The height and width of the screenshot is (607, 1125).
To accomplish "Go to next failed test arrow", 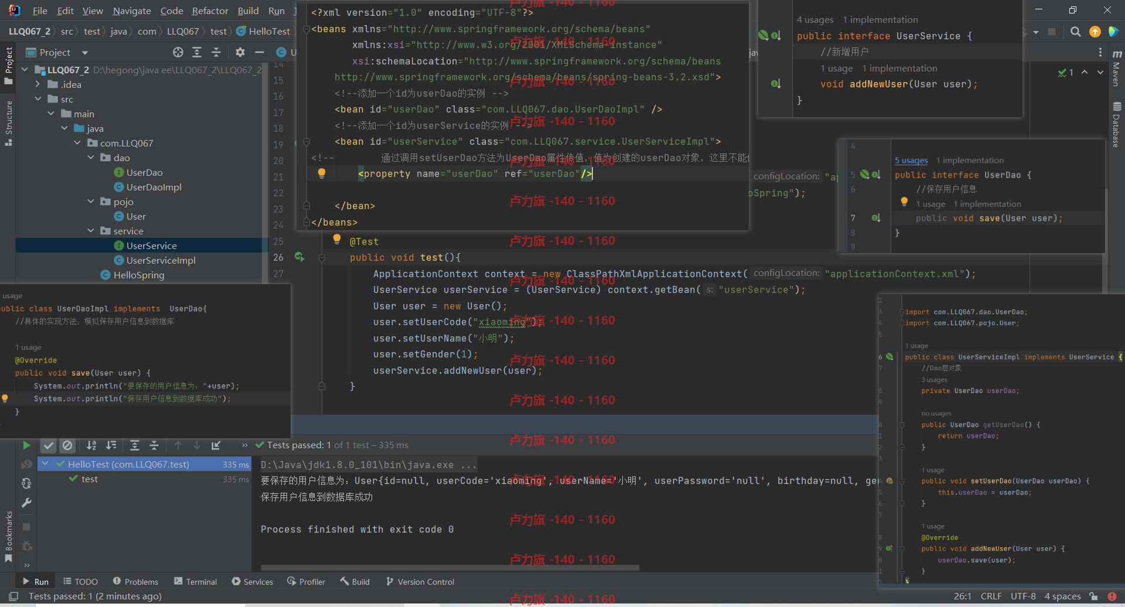I will point(197,445).
